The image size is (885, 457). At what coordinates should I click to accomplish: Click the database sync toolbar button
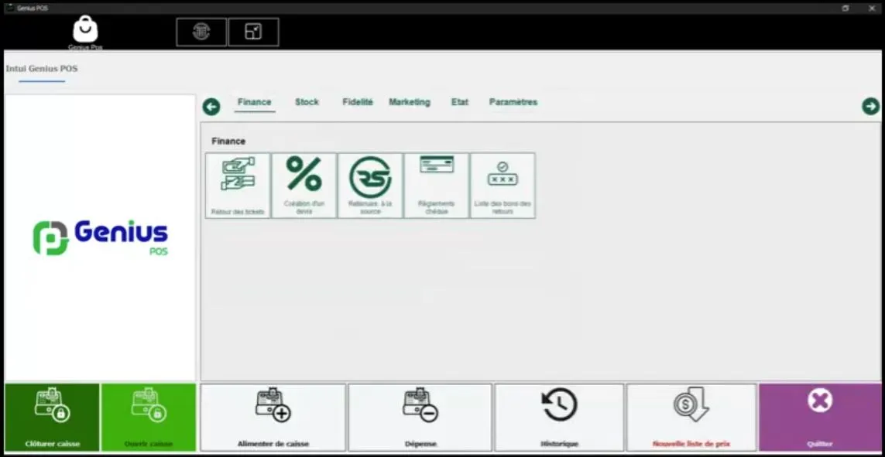click(201, 32)
